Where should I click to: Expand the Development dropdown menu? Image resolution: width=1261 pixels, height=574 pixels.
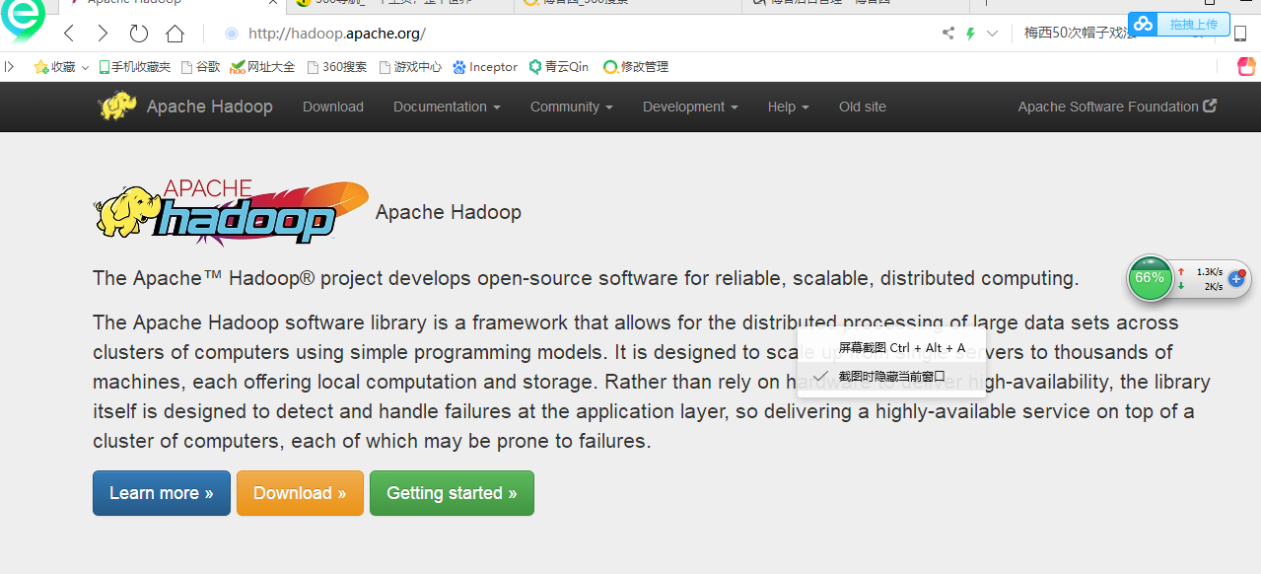(x=690, y=107)
